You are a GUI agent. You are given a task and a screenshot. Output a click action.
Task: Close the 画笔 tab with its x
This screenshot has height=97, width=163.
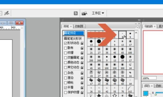(x=71, y=27)
